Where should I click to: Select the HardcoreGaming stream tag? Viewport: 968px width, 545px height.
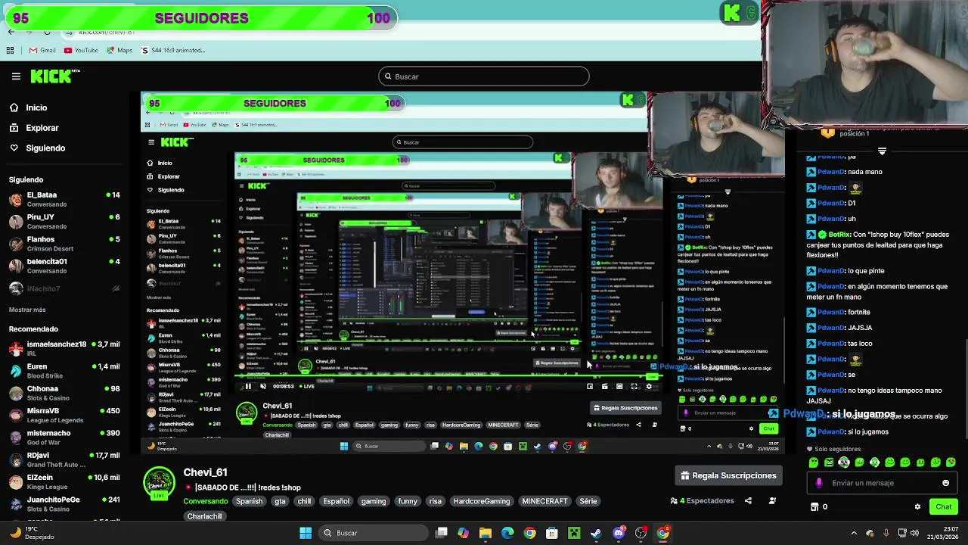click(482, 501)
